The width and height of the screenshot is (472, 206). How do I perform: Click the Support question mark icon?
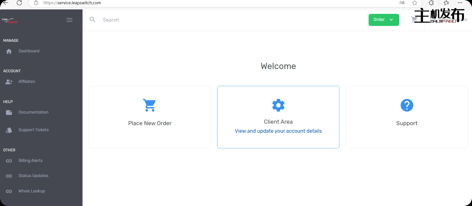407,105
